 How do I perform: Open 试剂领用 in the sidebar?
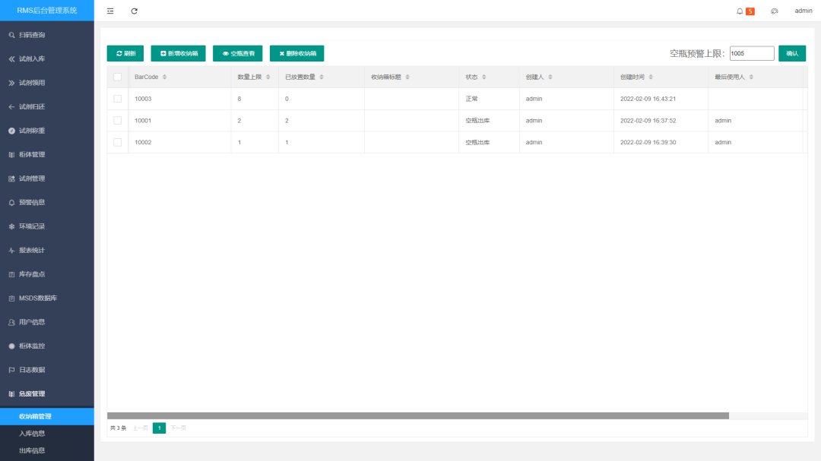point(47,83)
